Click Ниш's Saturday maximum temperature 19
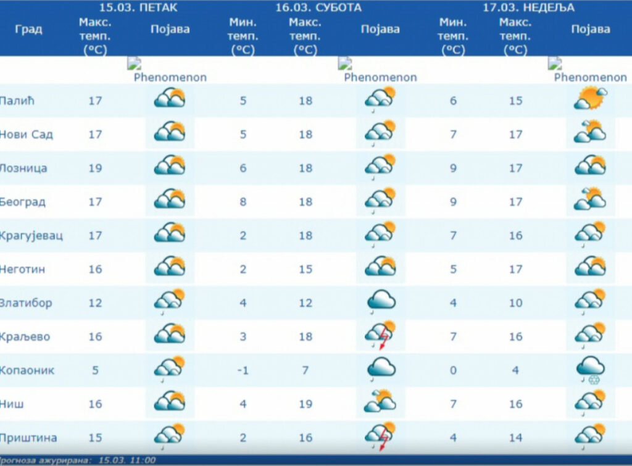632x466 pixels. 306,404
